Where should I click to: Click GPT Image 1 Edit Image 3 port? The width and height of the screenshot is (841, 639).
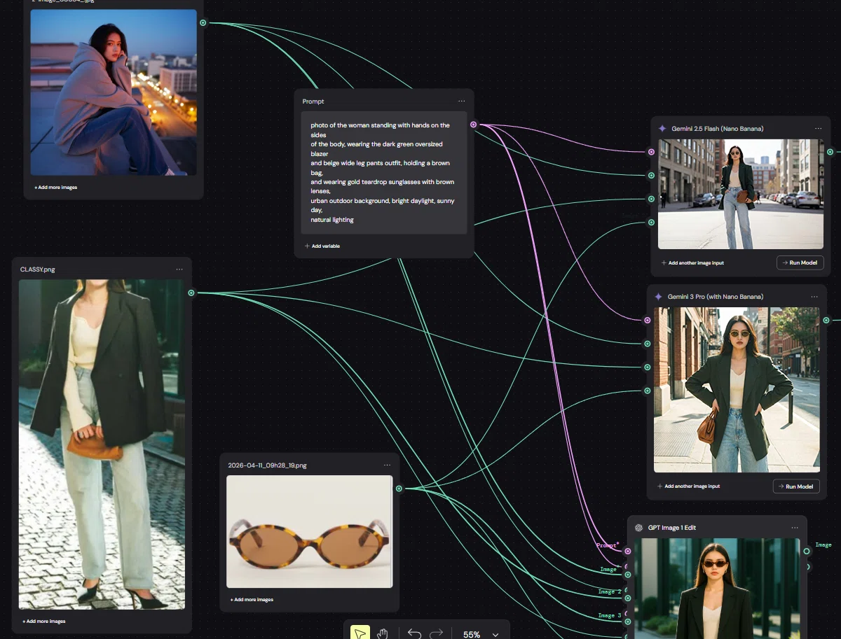(627, 622)
